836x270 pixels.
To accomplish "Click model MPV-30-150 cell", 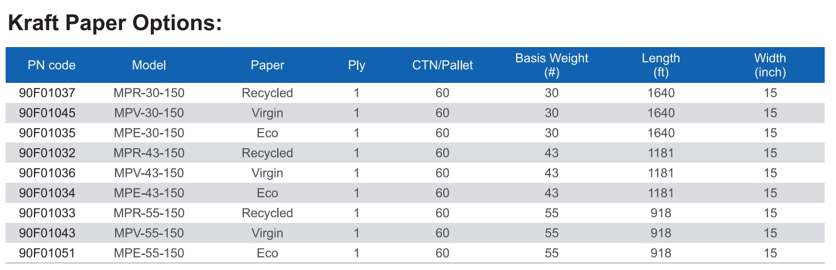I will pos(149,113).
